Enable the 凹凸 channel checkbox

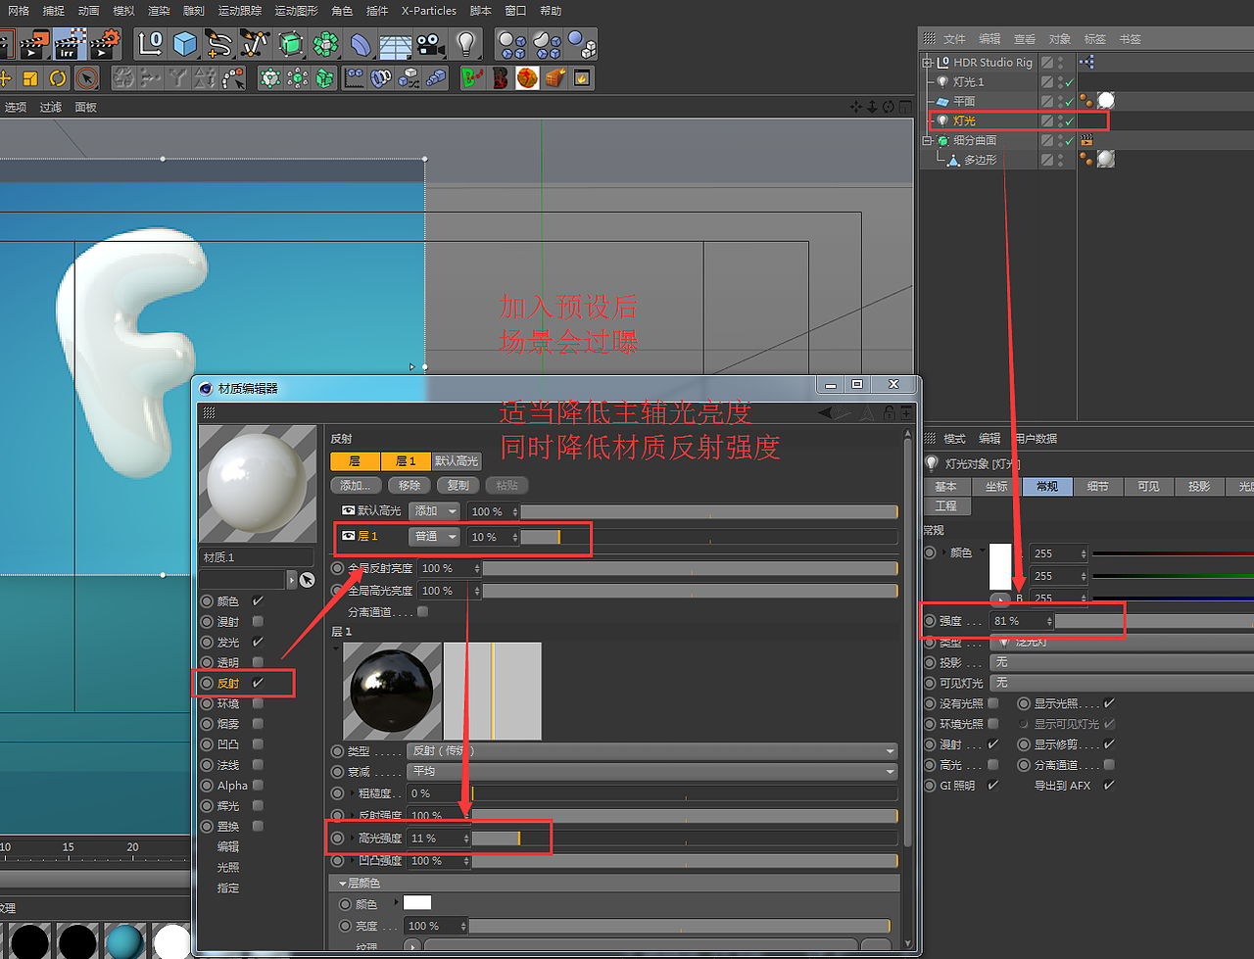(258, 743)
